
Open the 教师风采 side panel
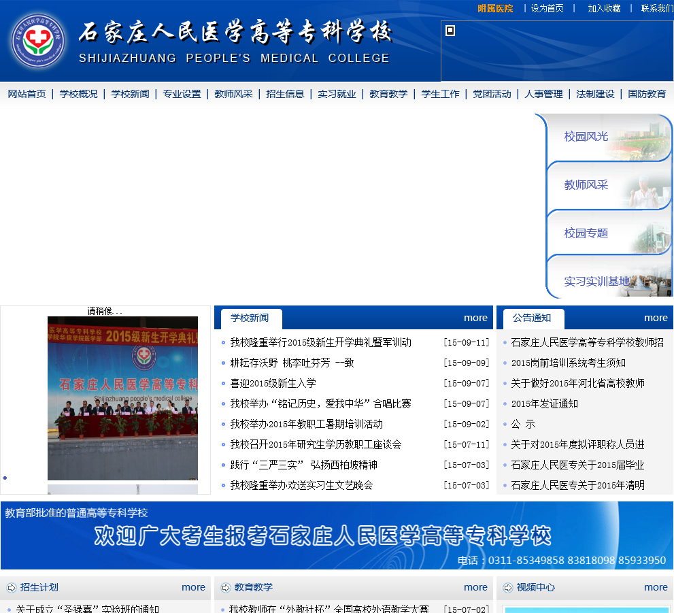(609, 186)
